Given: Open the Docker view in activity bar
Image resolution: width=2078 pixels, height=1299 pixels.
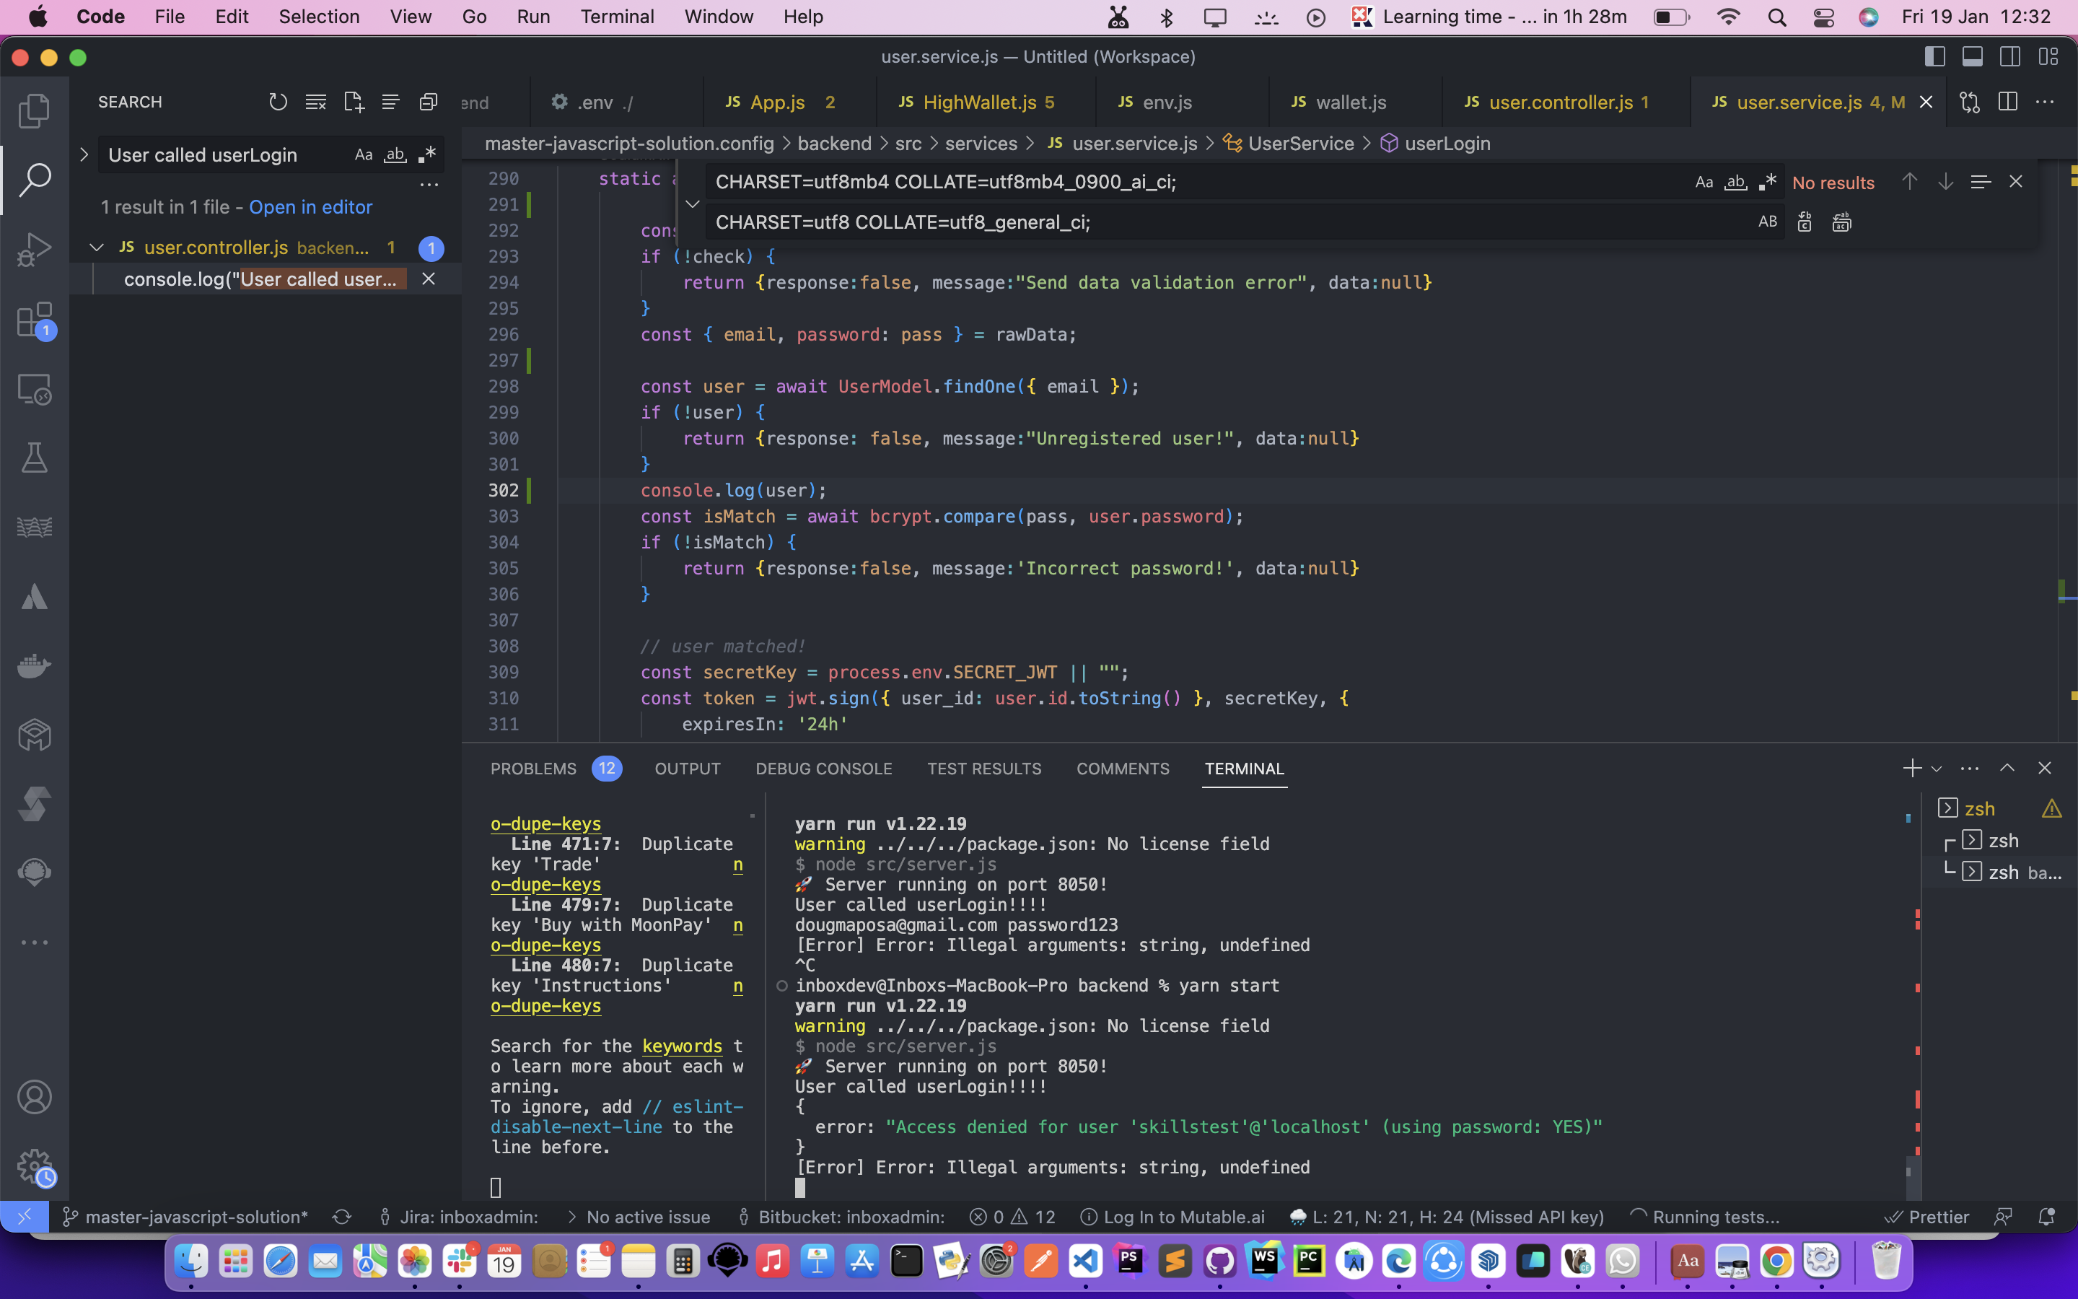Looking at the screenshot, I should pos(35,666).
